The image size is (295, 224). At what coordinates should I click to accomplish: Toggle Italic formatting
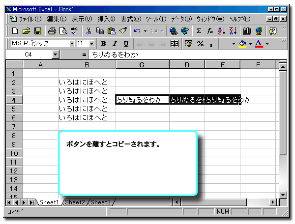[115, 44]
